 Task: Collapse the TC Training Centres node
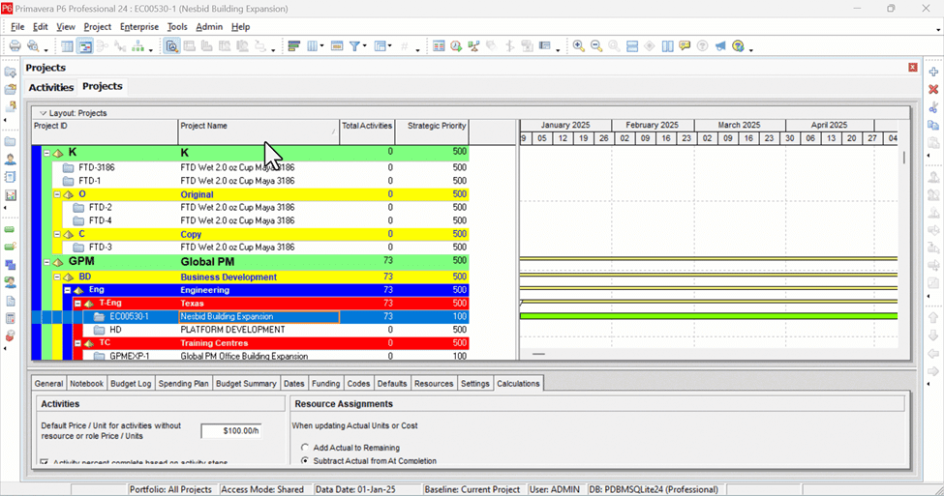click(77, 343)
